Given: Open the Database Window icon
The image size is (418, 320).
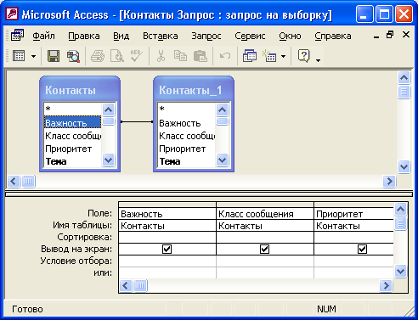Looking at the screenshot, I should (250, 56).
